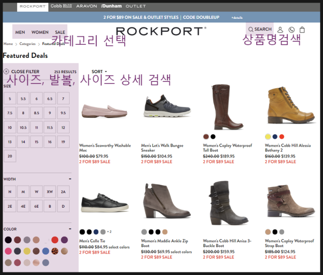
Task: Go to the Home breadcrumb link
Action: pyautogui.click(x=8, y=44)
